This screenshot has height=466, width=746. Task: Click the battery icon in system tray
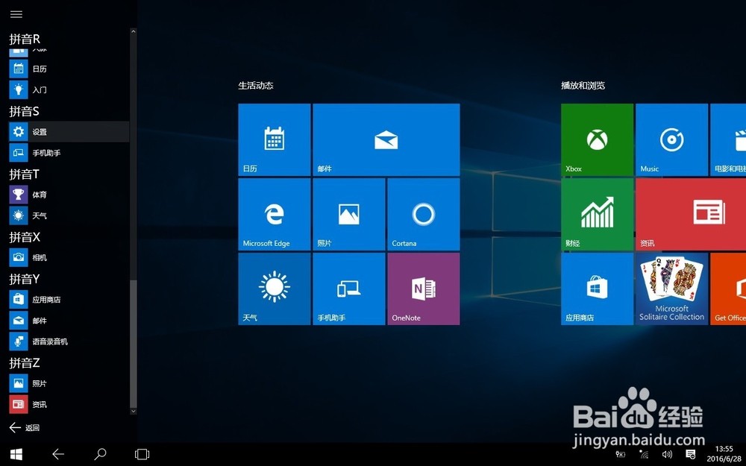pos(620,455)
